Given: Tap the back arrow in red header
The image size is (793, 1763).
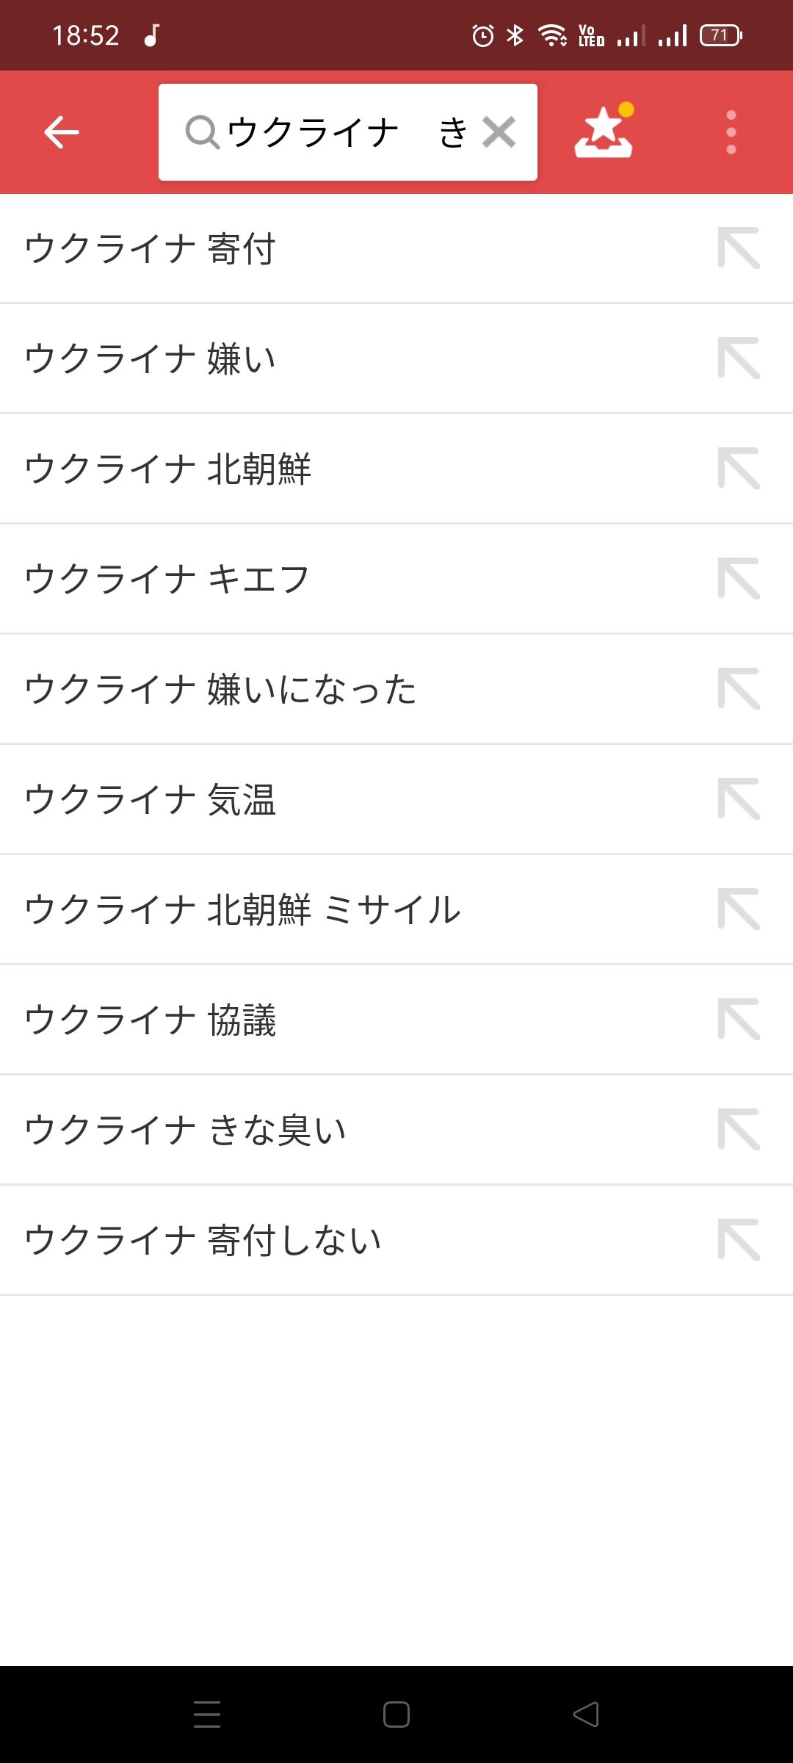Looking at the screenshot, I should tap(62, 132).
